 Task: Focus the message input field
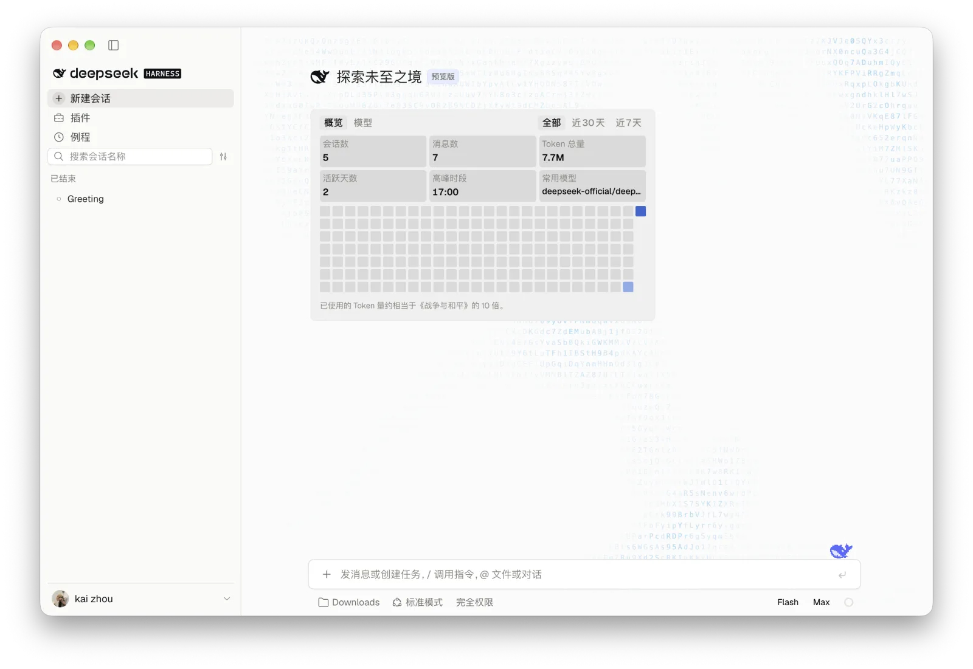584,574
